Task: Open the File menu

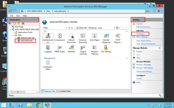Action: point(12,16)
